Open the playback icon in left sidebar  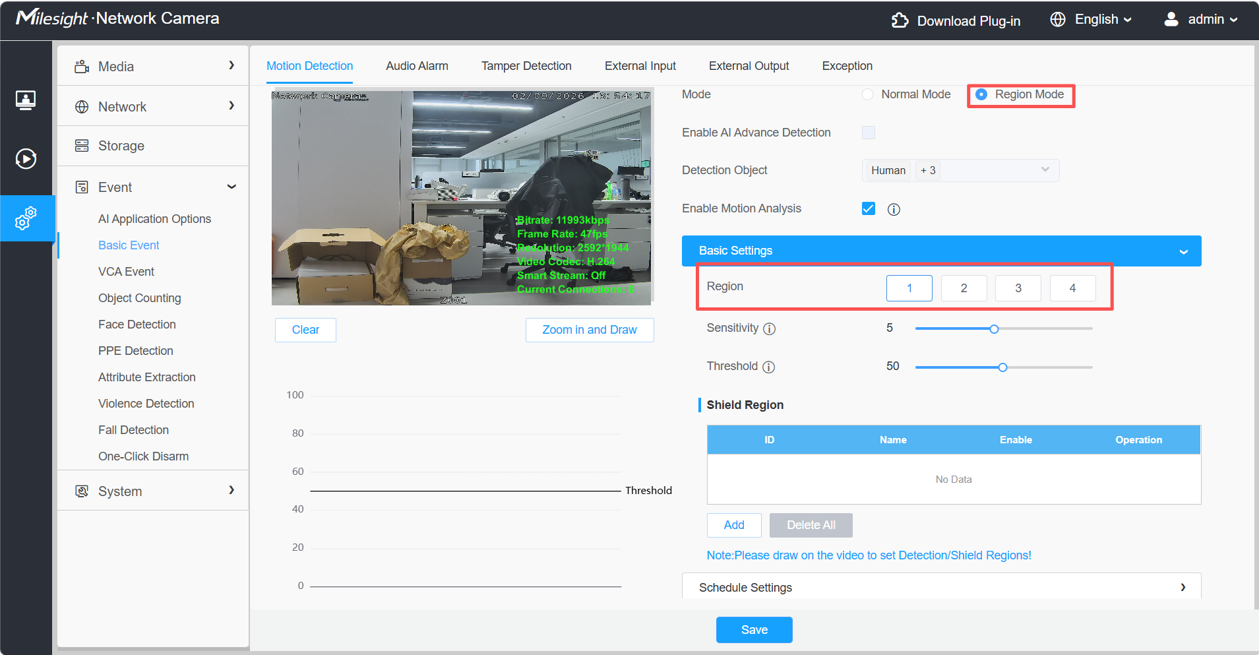(x=26, y=159)
